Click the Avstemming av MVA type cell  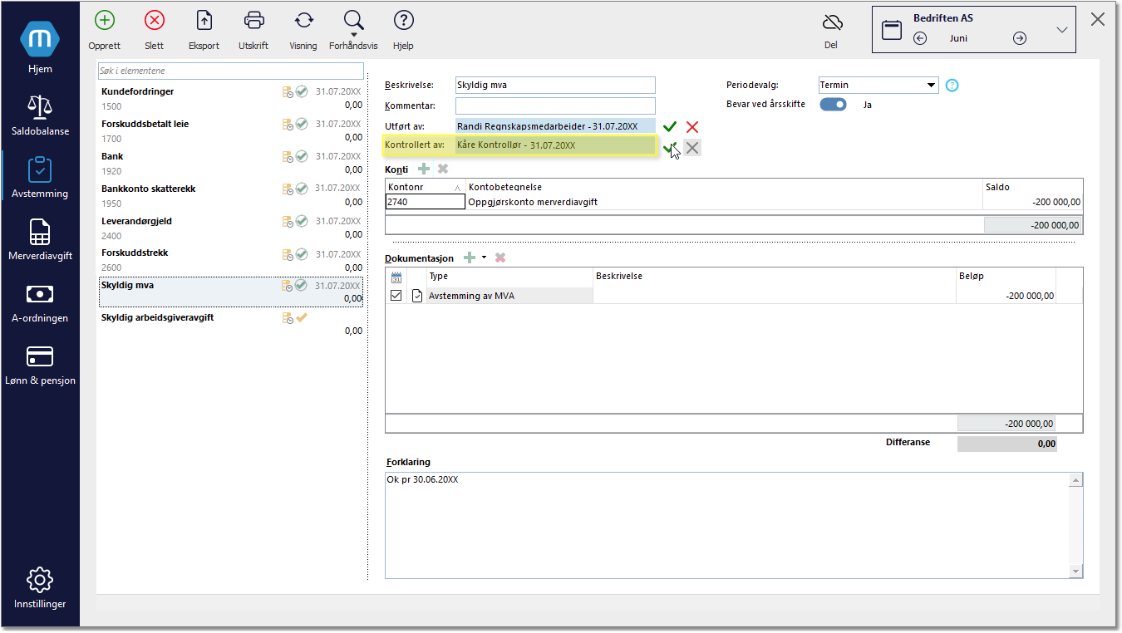tap(509, 296)
